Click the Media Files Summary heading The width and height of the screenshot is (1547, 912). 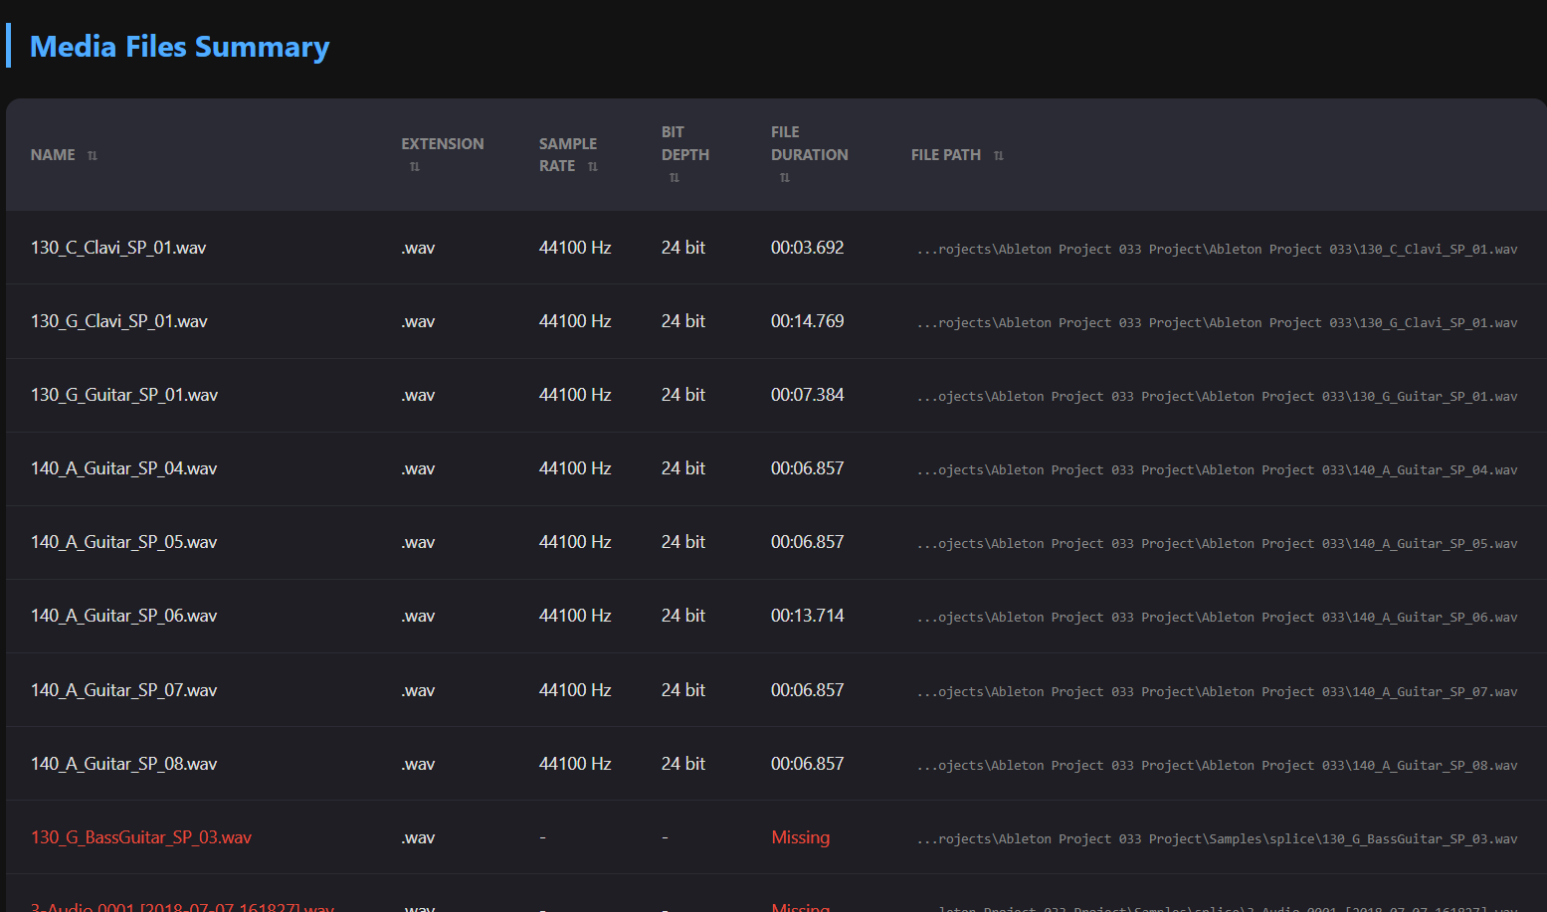[x=179, y=47]
